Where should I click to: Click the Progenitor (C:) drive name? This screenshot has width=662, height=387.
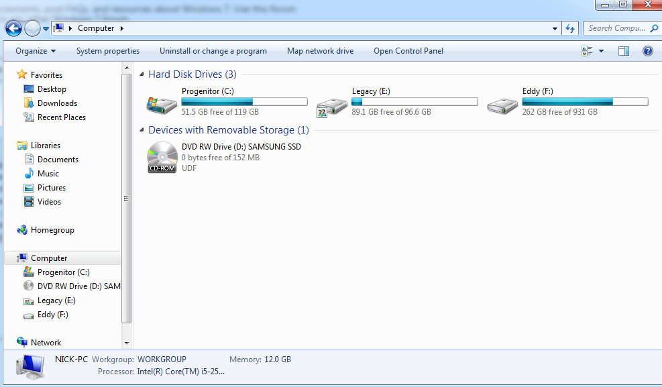(208, 91)
